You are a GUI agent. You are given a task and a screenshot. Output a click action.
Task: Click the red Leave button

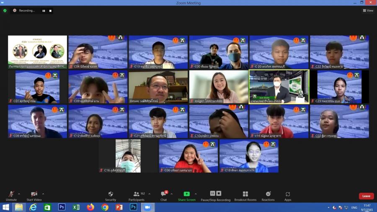coord(366,196)
